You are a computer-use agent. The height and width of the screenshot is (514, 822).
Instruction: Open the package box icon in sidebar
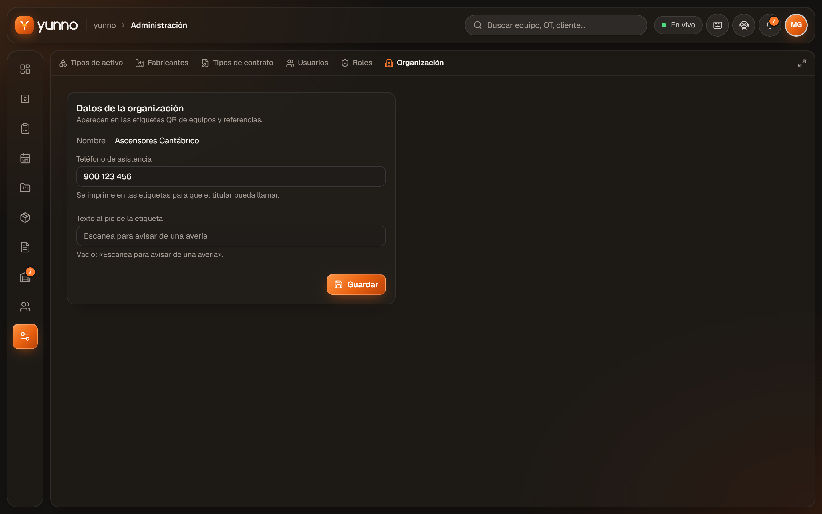point(25,218)
